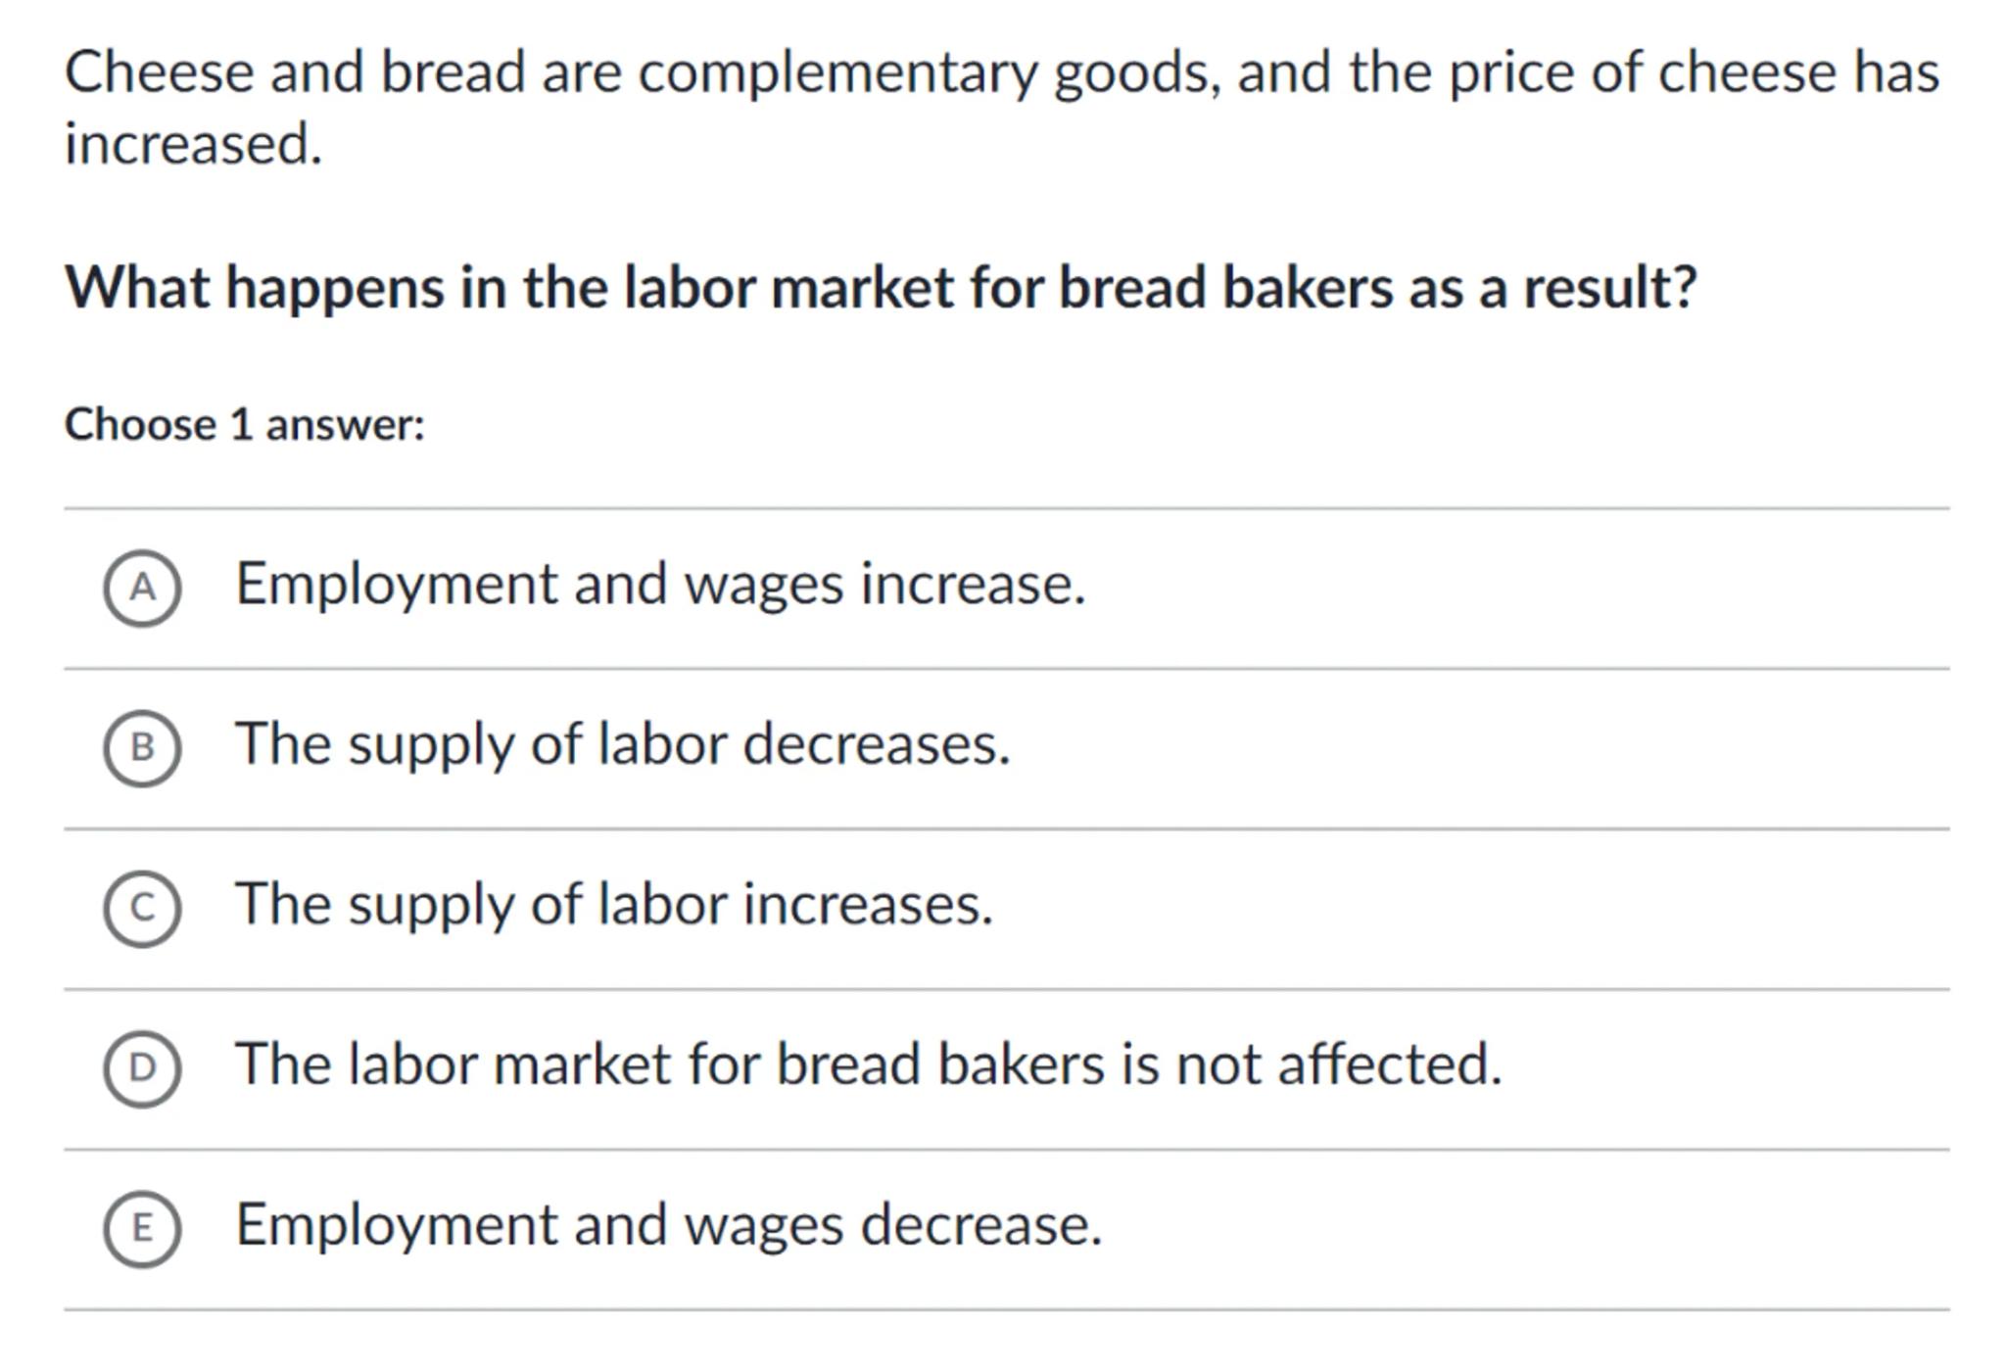Screen dimensions: 2006x1371
Task: Choose "Employment and wages increase." answer text
Action: coord(660,585)
